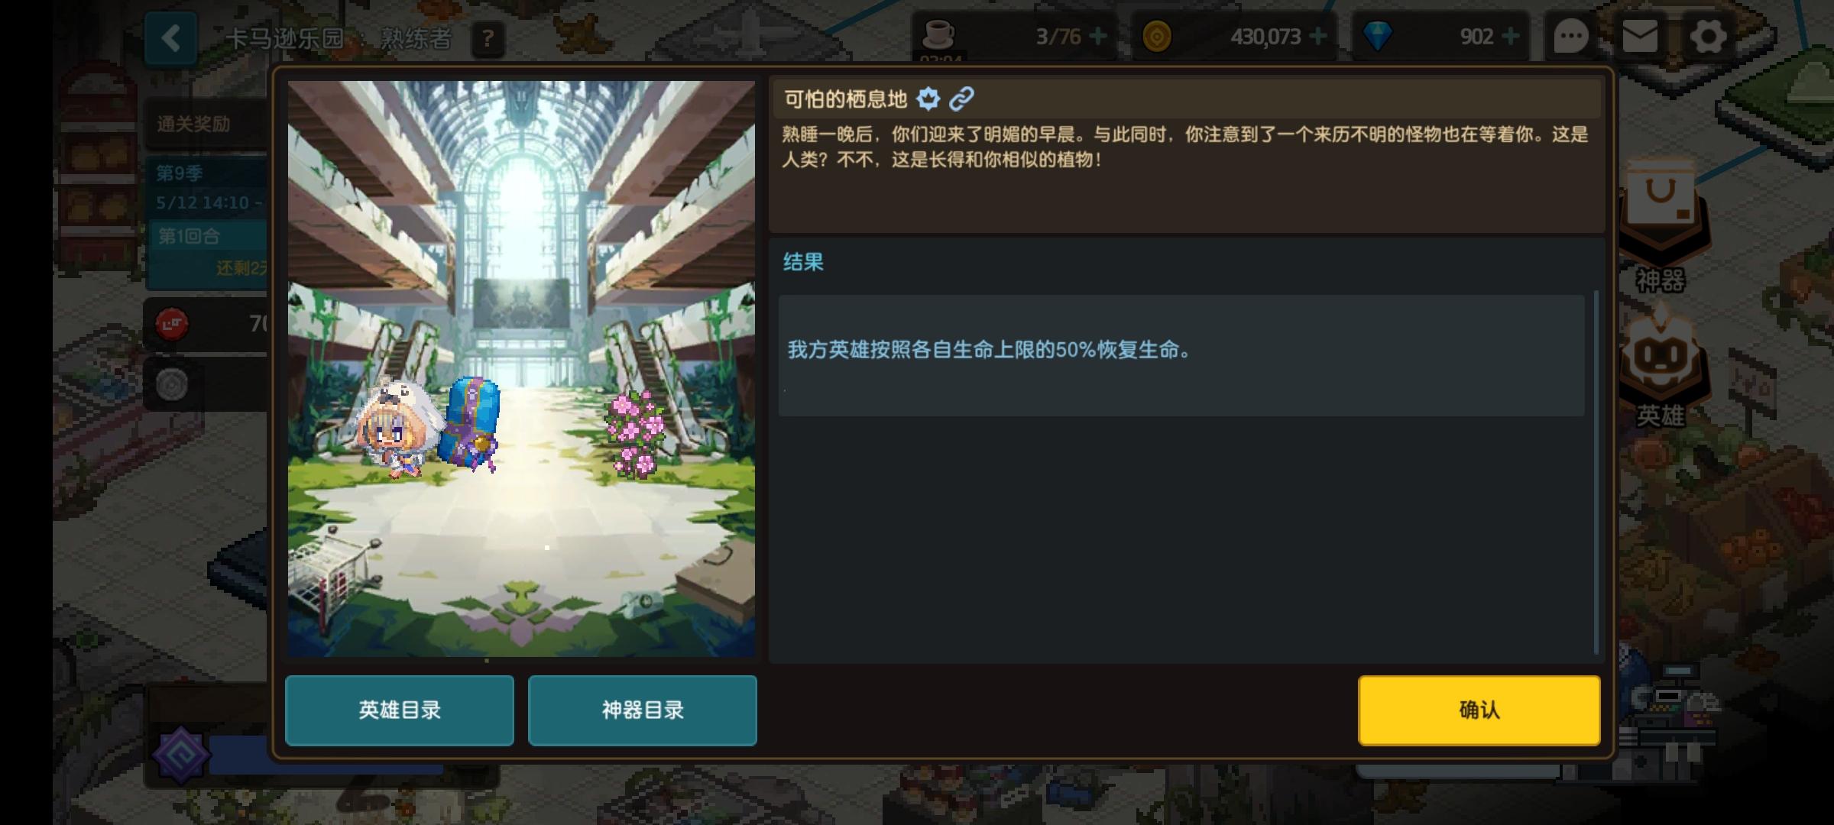1834x825 pixels.
Task: Open the 英雄 side menu
Action: click(1660, 369)
